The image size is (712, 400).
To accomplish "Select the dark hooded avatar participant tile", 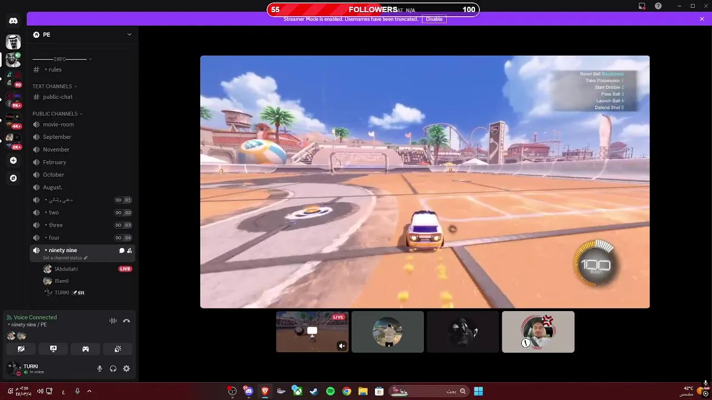I will point(463,332).
